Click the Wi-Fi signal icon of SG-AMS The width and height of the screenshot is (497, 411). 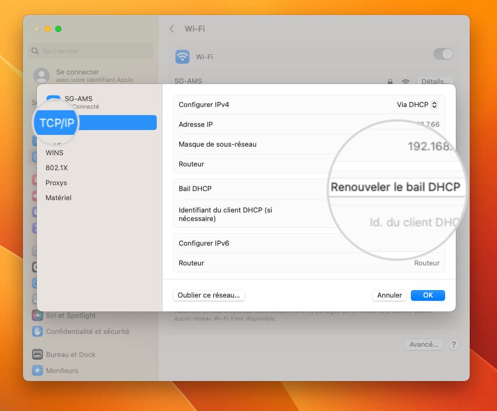(406, 81)
